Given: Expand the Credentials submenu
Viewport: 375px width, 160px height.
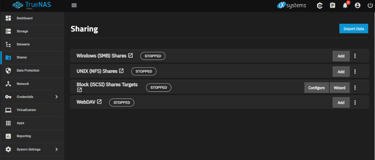Looking at the screenshot, I should 56,97.
